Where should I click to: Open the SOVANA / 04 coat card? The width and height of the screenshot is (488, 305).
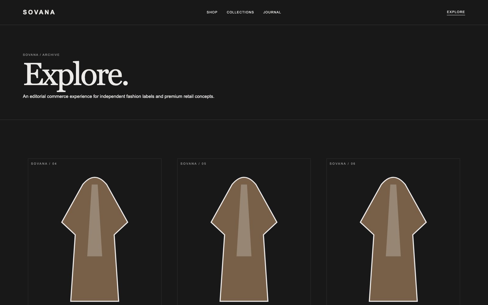tap(95, 232)
